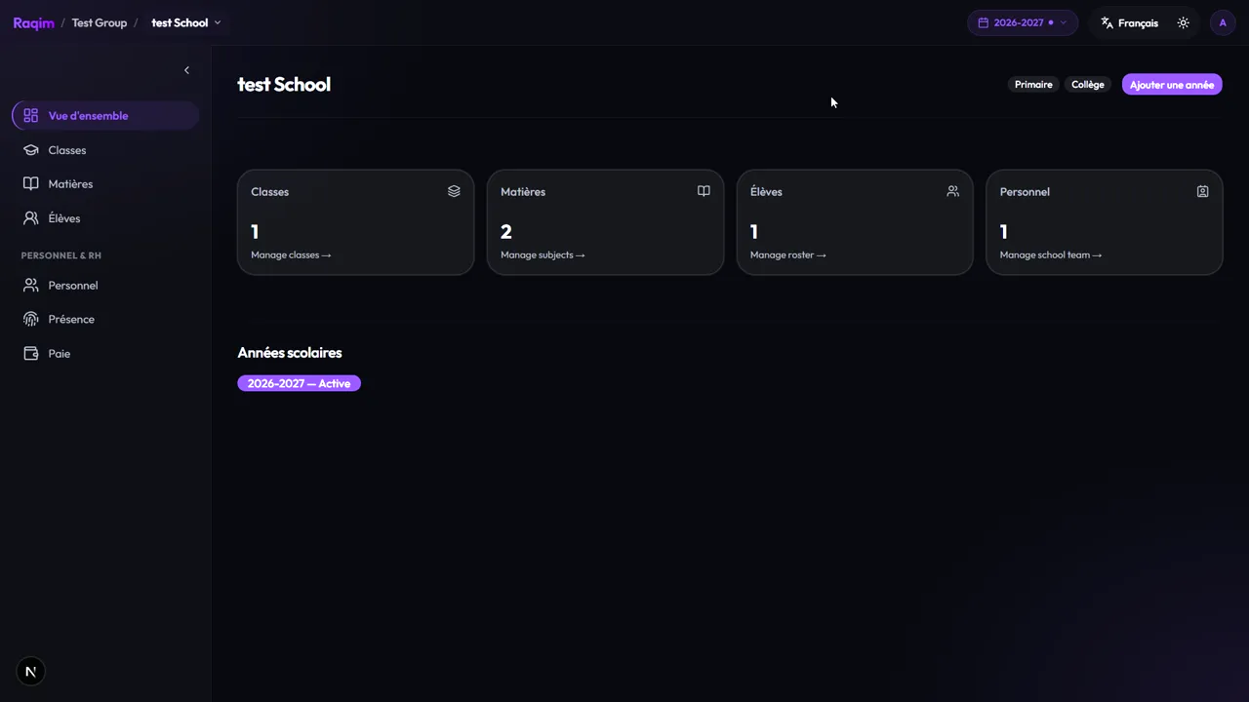Viewport: 1249px width, 702px height.
Task: Click the Manage roster link
Action: coord(788,255)
